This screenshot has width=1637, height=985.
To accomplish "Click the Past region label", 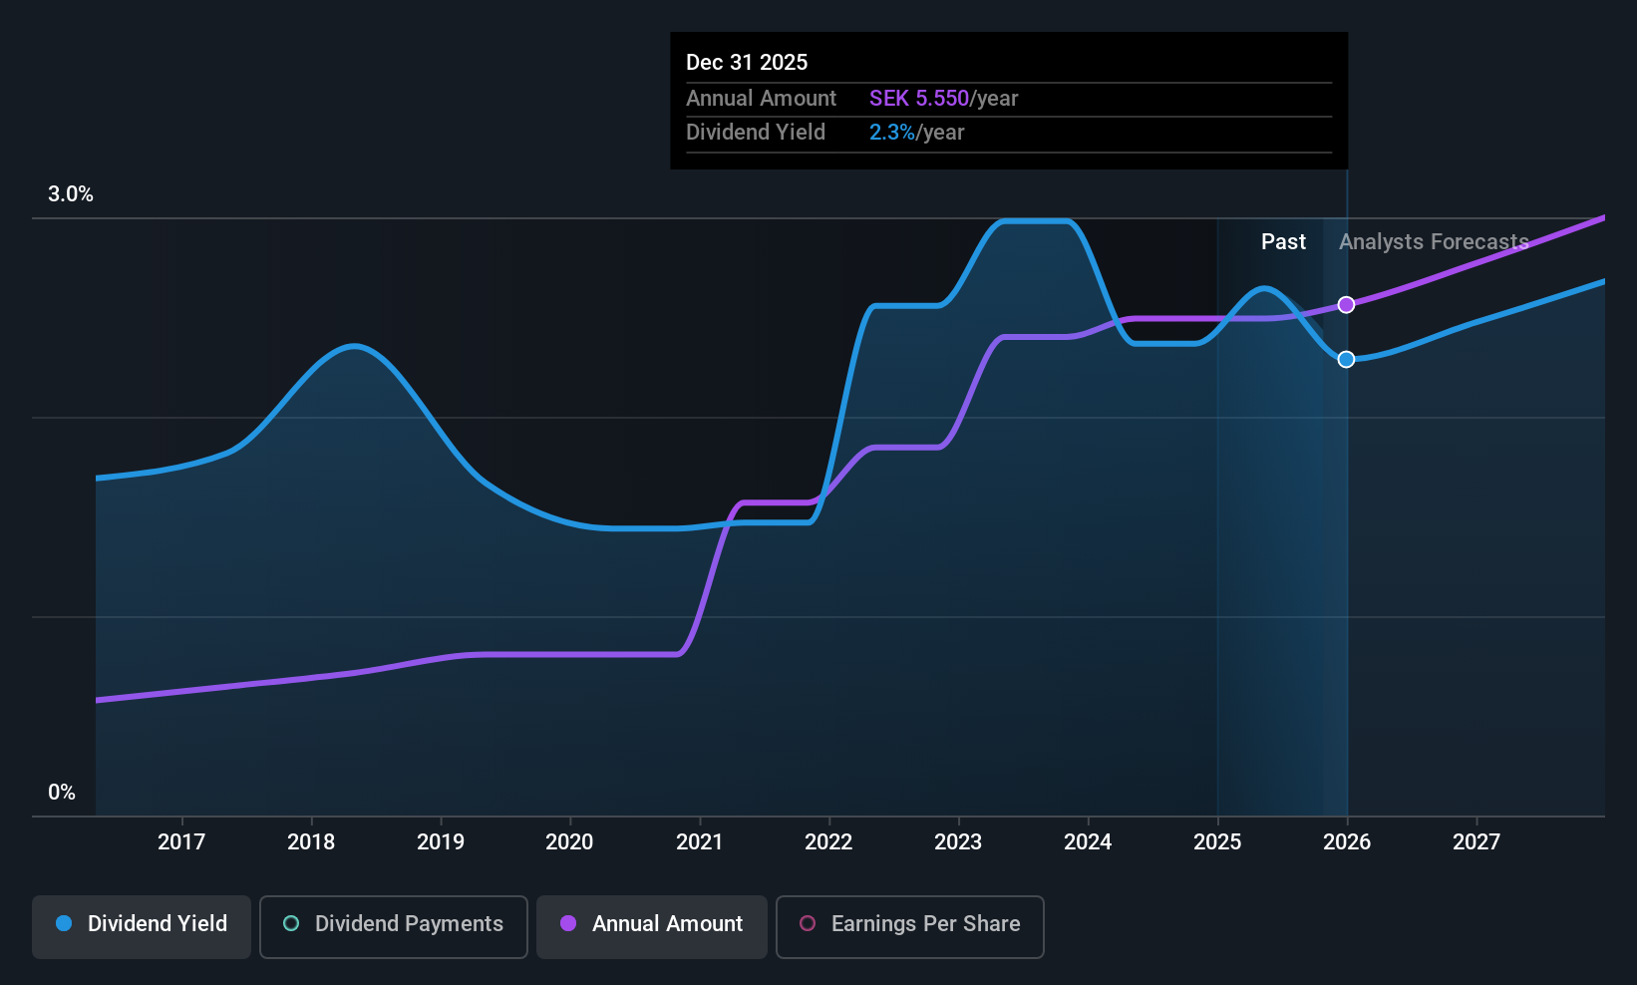I will pos(1283,242).
